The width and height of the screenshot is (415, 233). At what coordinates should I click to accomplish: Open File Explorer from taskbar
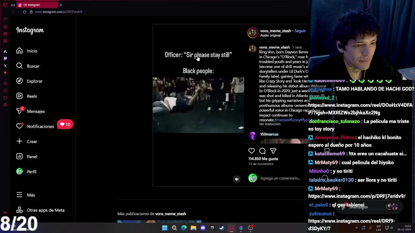click(193, 228)
